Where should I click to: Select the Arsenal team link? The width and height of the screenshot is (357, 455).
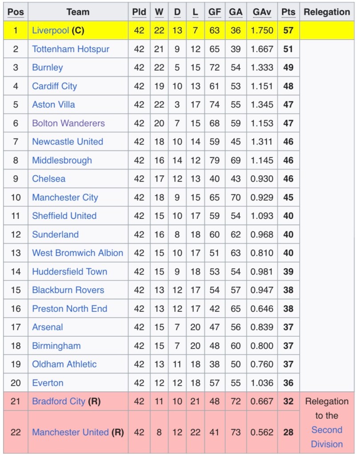pyautogui.click(x=47, y=327)
